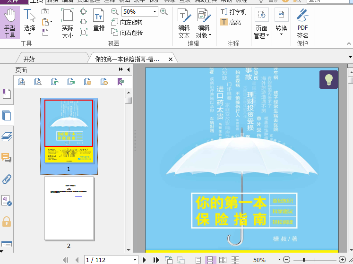Click the lightbulb tips icon on the document
The image size is (353, 264).
point(329,79)
